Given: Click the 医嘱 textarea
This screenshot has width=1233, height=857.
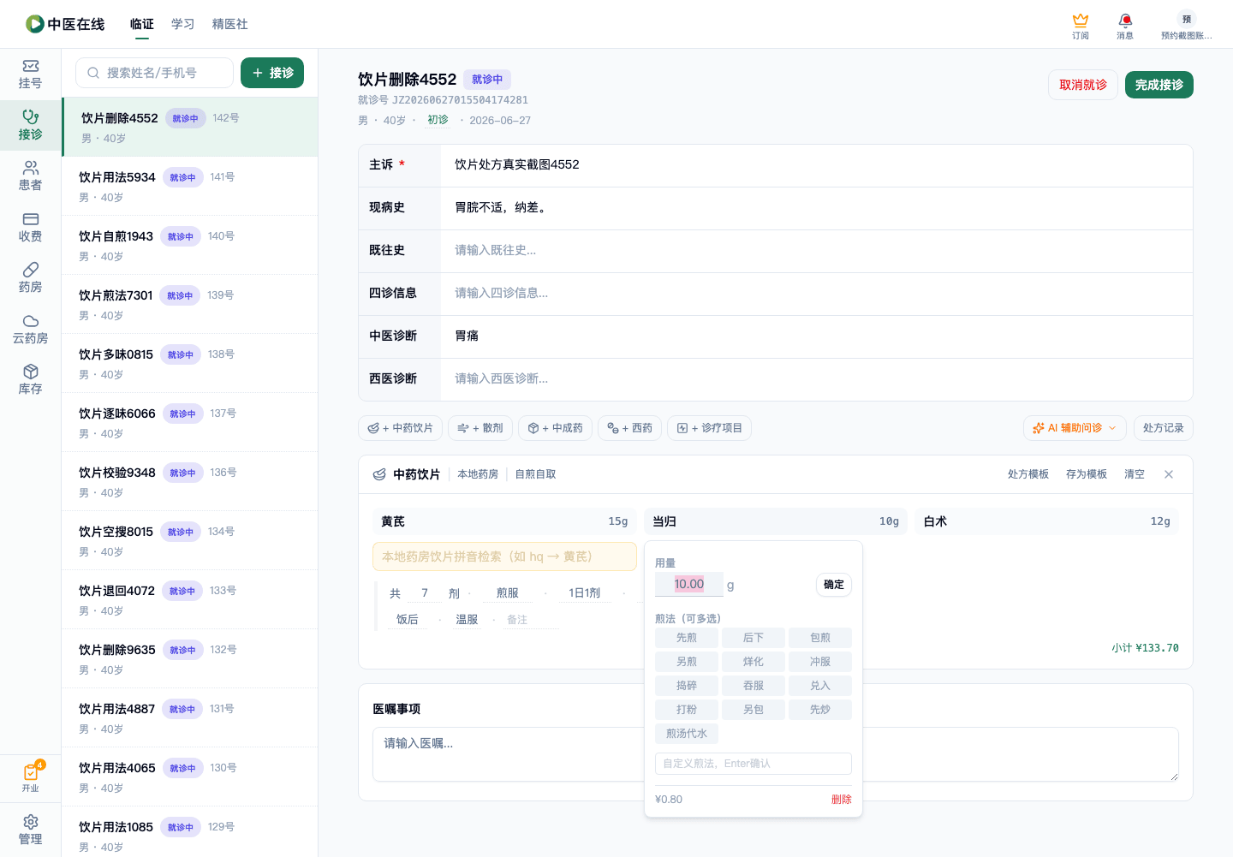Looking at the screenshot, I should pos(776,754).
